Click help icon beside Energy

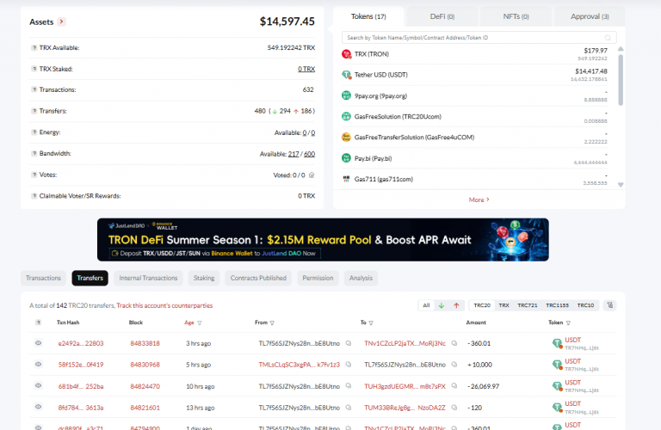pyautogui.click(x=34, y=132)
